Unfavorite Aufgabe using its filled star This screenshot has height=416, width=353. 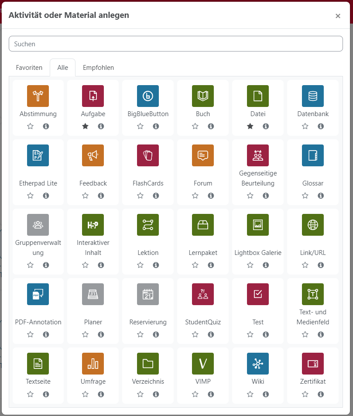click(86, 126)
